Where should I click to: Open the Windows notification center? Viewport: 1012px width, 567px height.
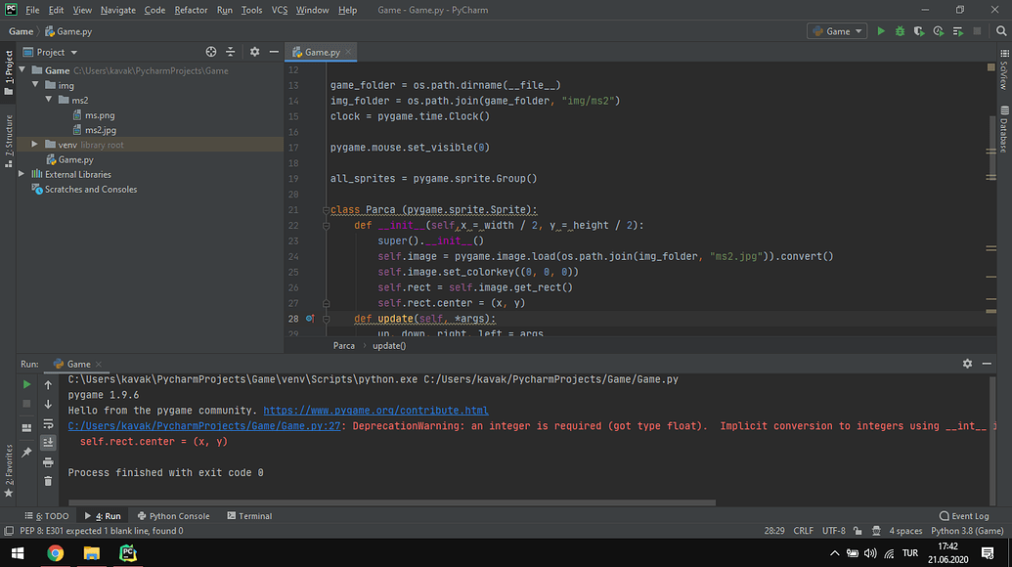(x=988, y=553)
